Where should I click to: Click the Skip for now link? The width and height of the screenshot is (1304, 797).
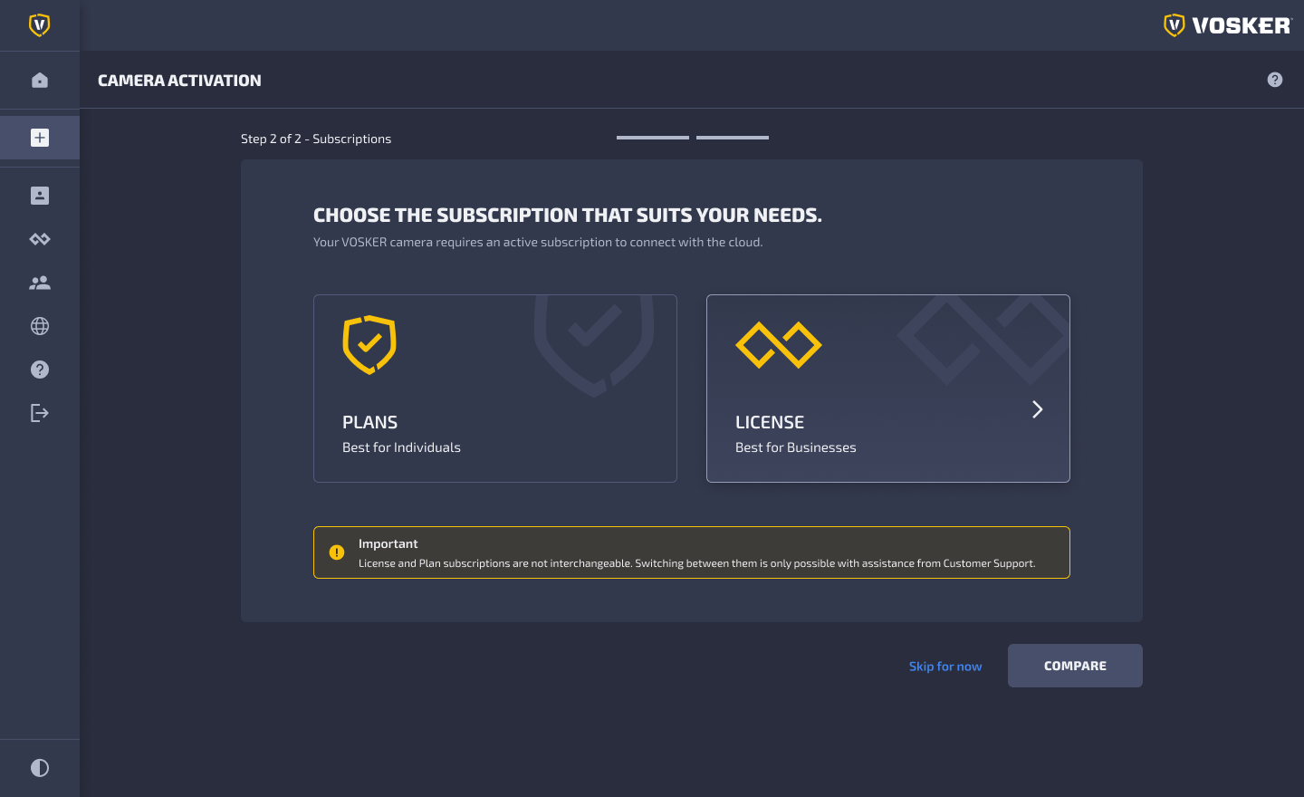945,667
